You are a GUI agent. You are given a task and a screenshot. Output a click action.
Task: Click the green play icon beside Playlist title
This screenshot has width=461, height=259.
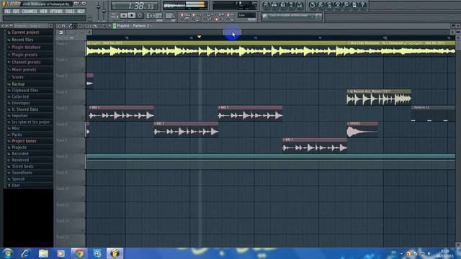click(x=115, y=26)
